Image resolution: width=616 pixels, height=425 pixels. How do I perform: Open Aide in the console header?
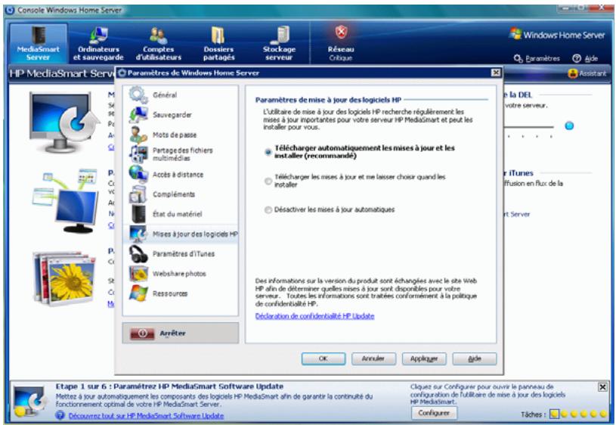pos(585,58)
